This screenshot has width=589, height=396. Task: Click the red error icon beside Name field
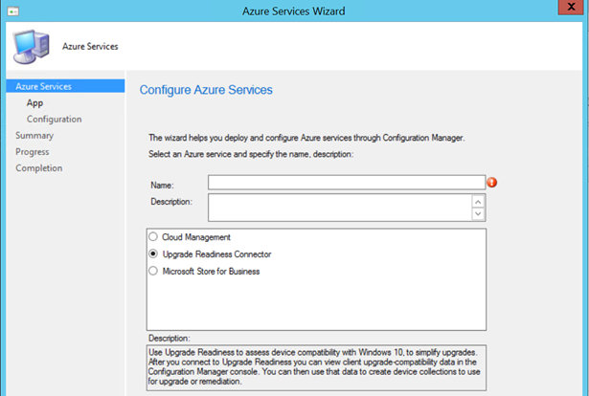(x=491, y=183)
